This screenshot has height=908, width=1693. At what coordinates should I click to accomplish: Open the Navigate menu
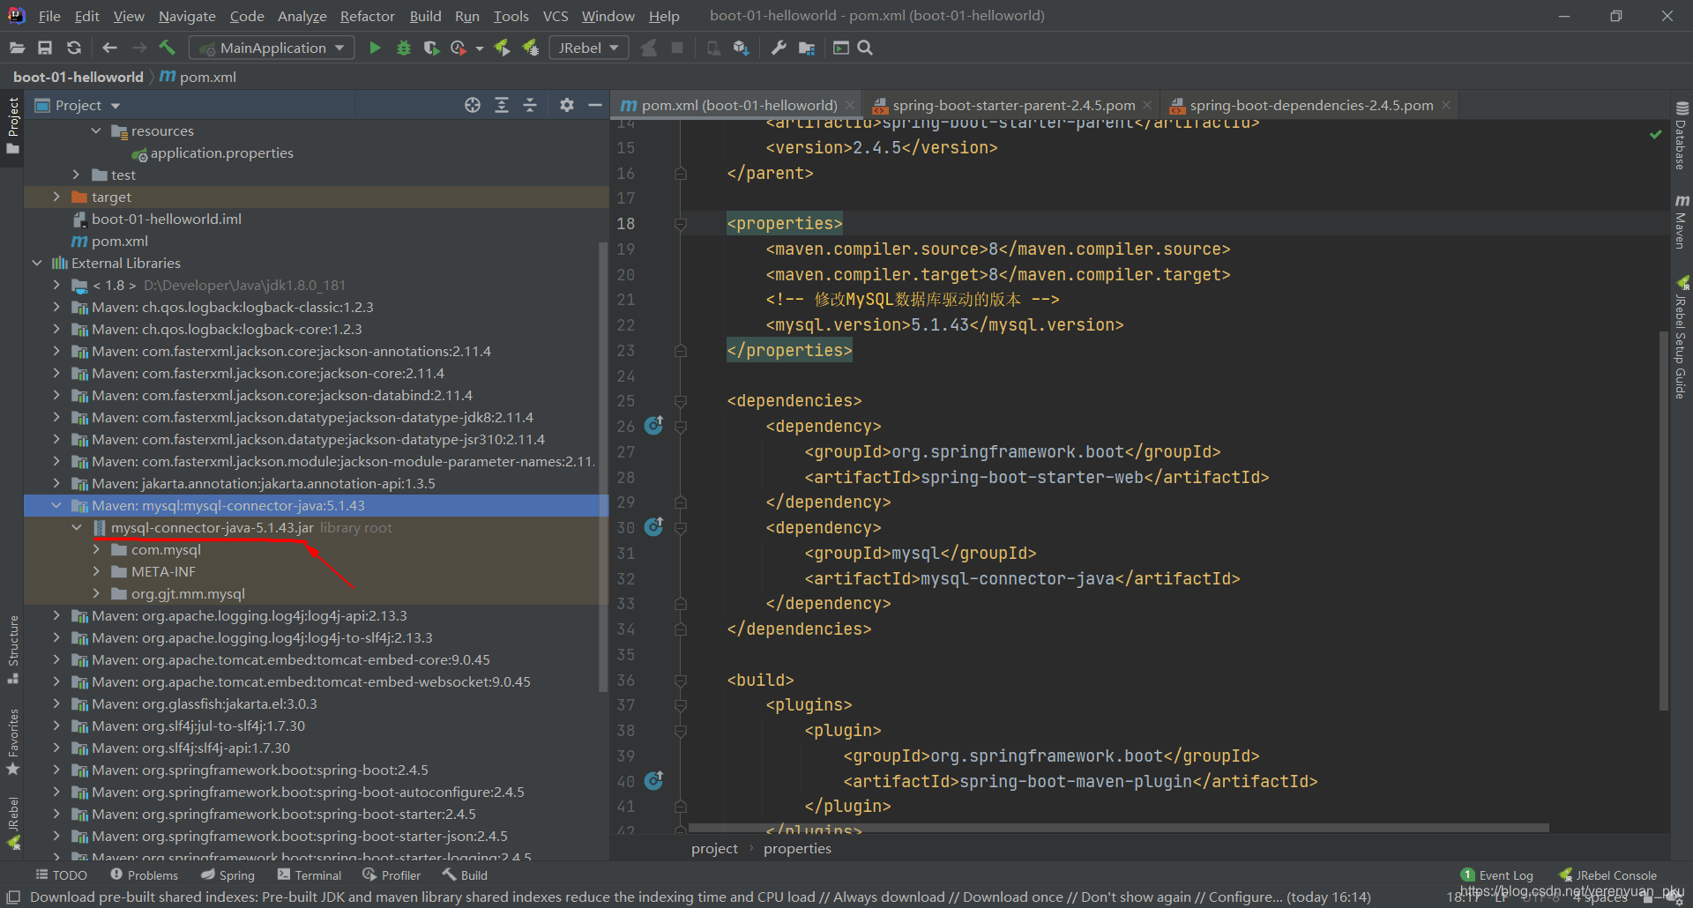click(x=187, y=16)
